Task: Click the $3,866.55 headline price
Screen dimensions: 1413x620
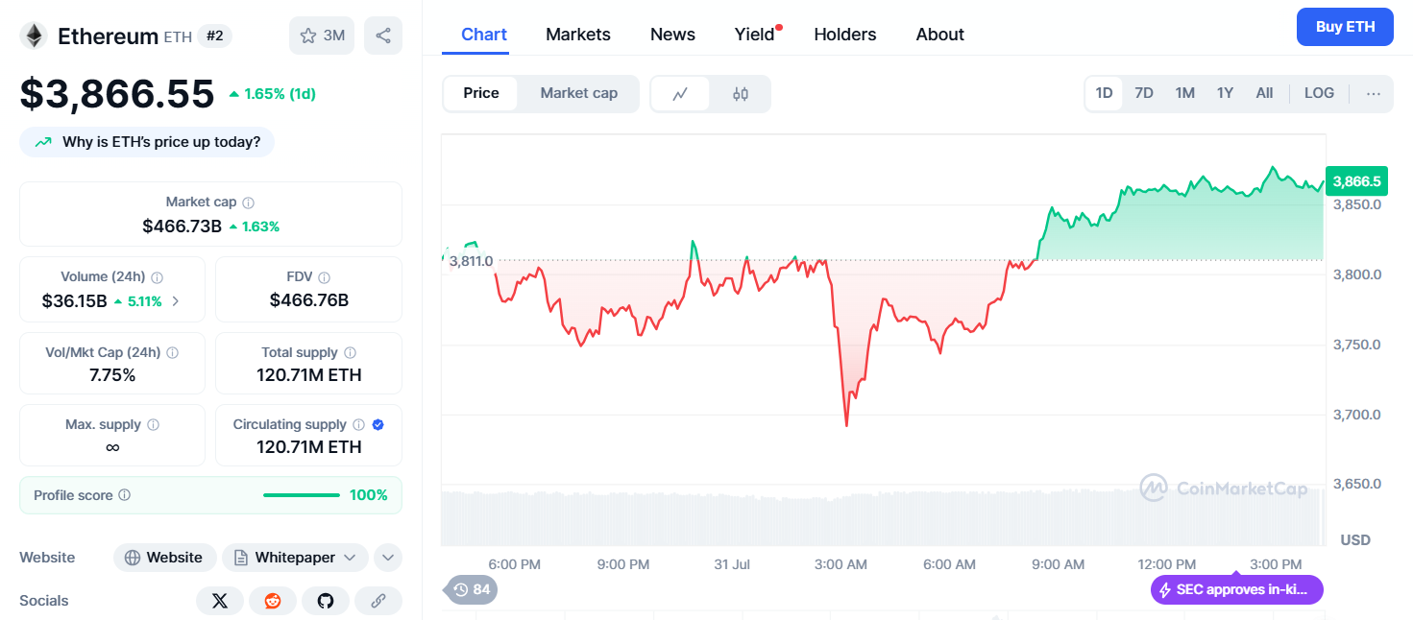Action: tap(117, 94)
